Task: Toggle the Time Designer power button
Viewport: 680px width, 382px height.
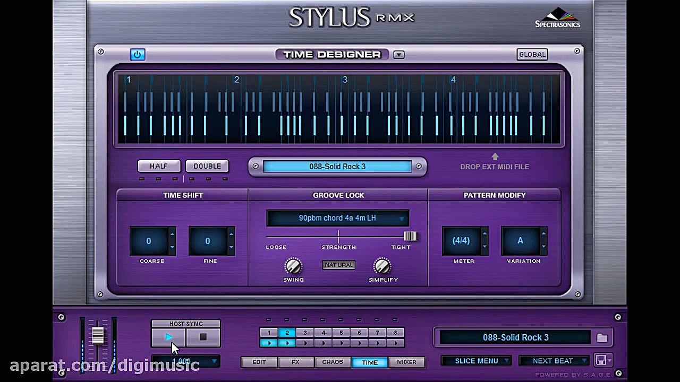Action: [138, 54]
